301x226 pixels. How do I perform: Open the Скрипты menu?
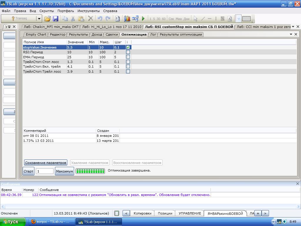pos(46,11)
